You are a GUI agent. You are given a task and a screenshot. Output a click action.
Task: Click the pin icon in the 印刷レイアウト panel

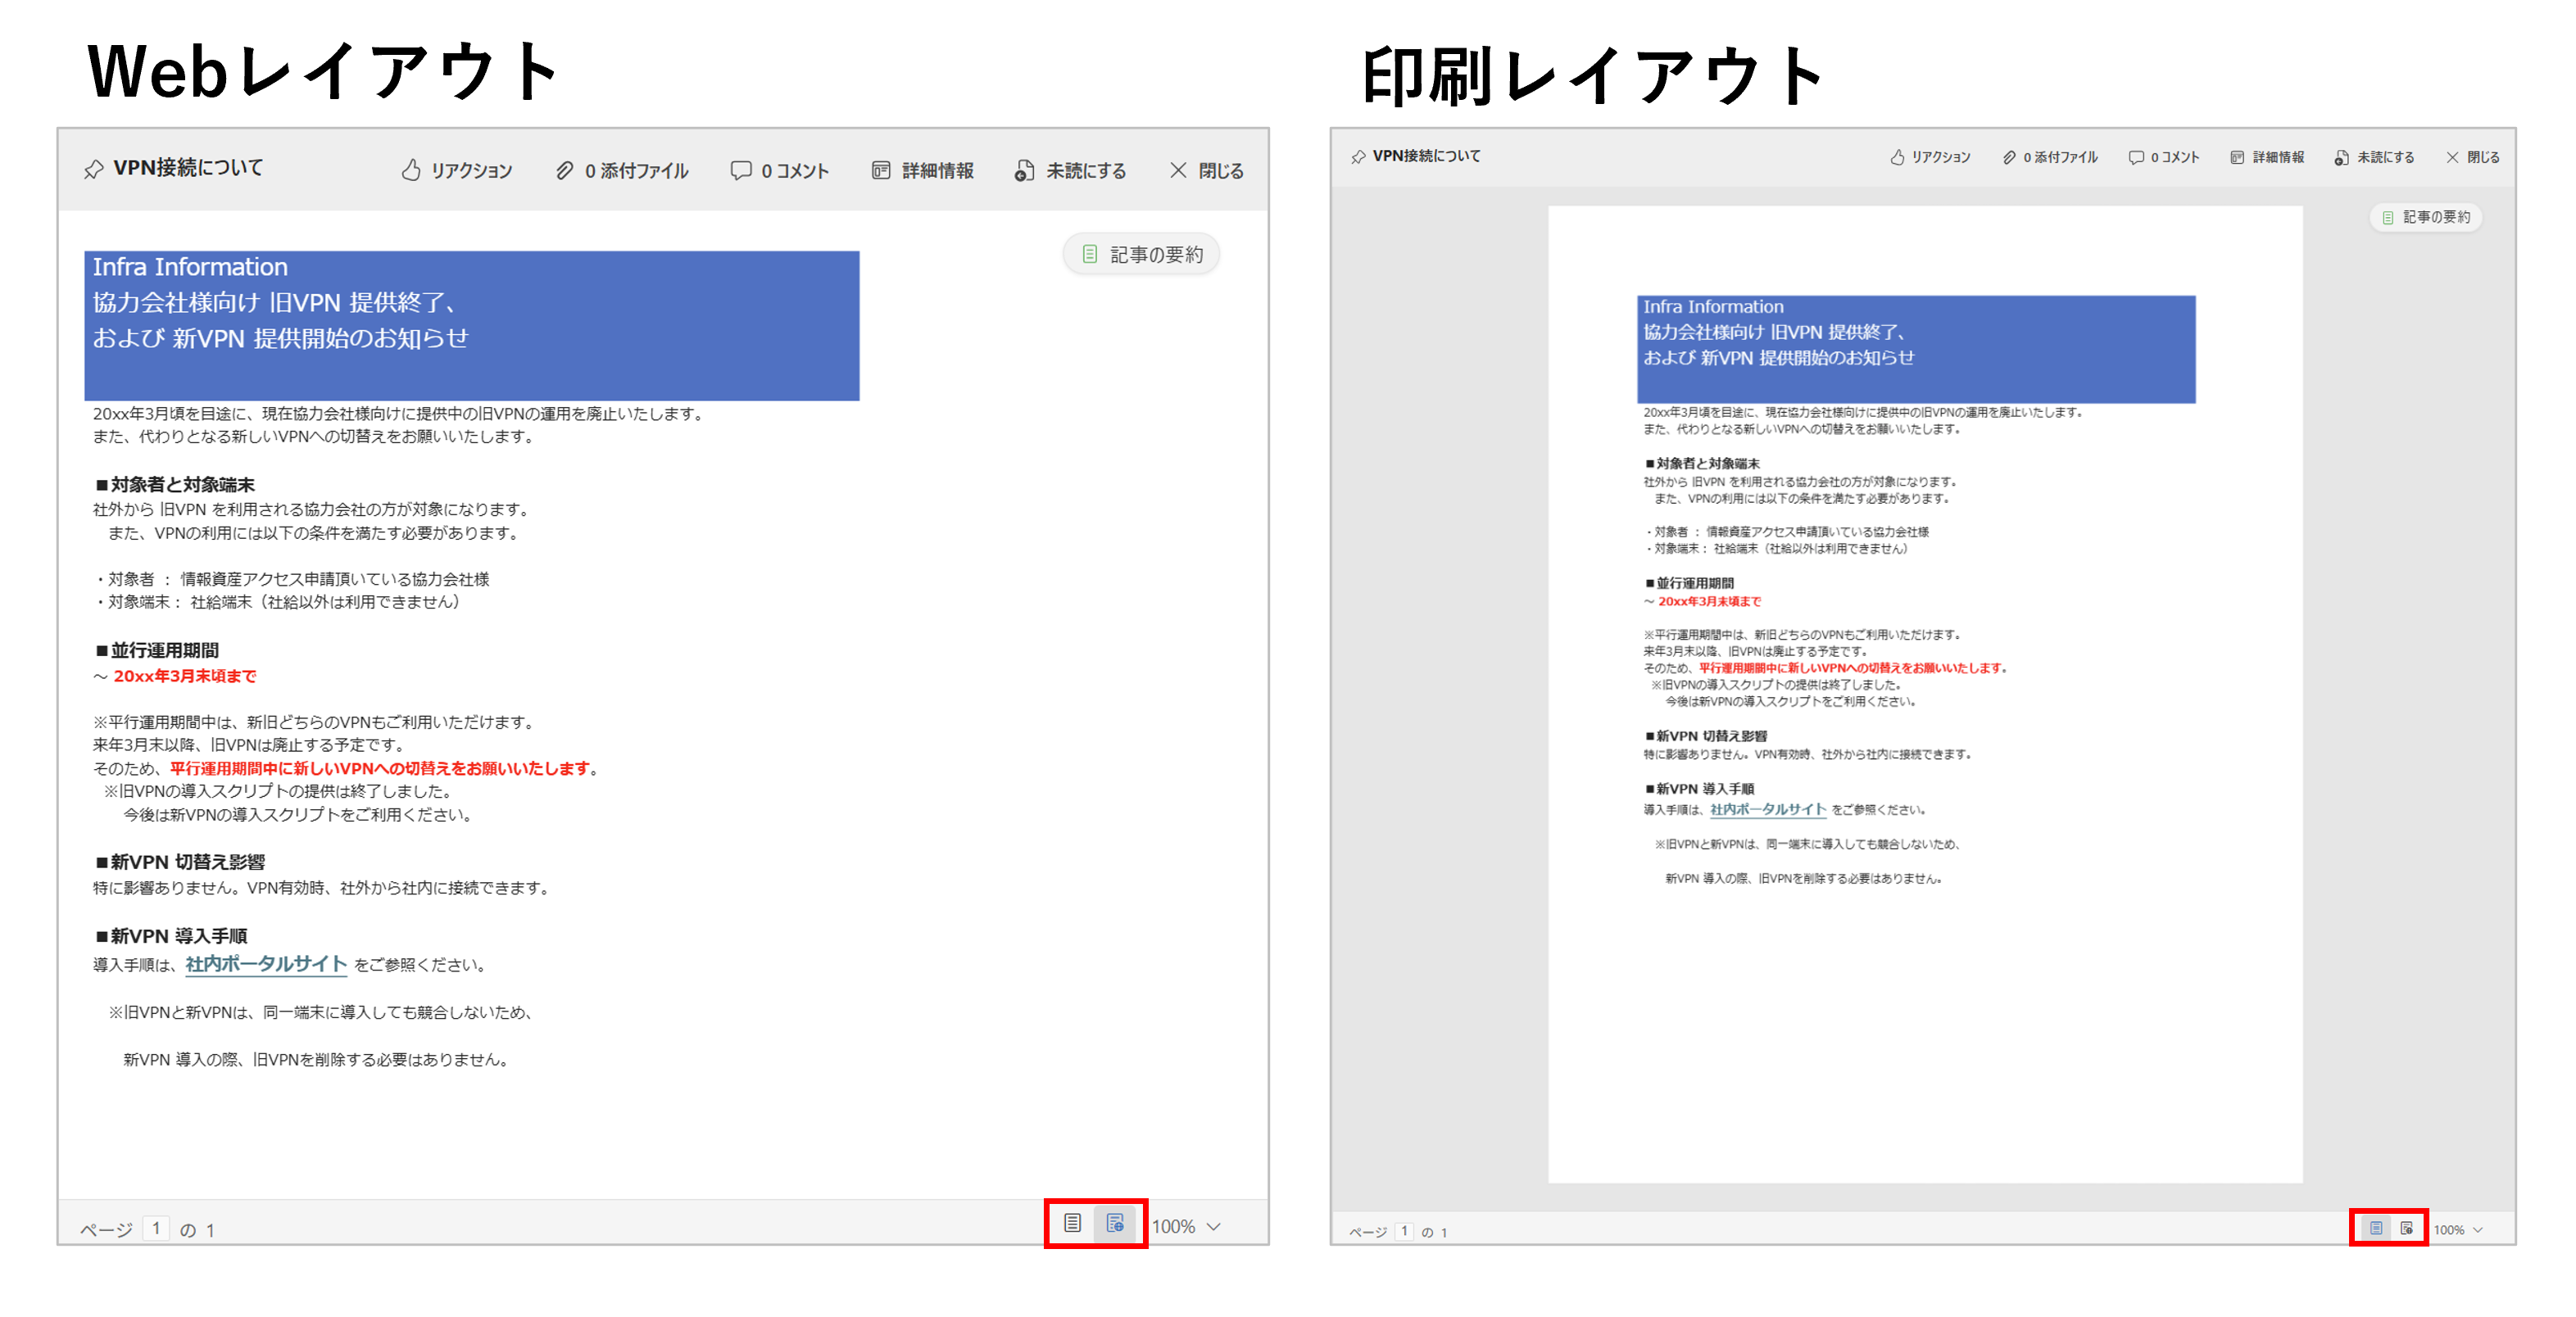click(1358, 157)
